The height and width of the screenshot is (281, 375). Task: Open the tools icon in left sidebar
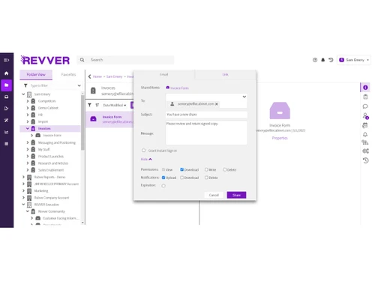tap(7, 121)
